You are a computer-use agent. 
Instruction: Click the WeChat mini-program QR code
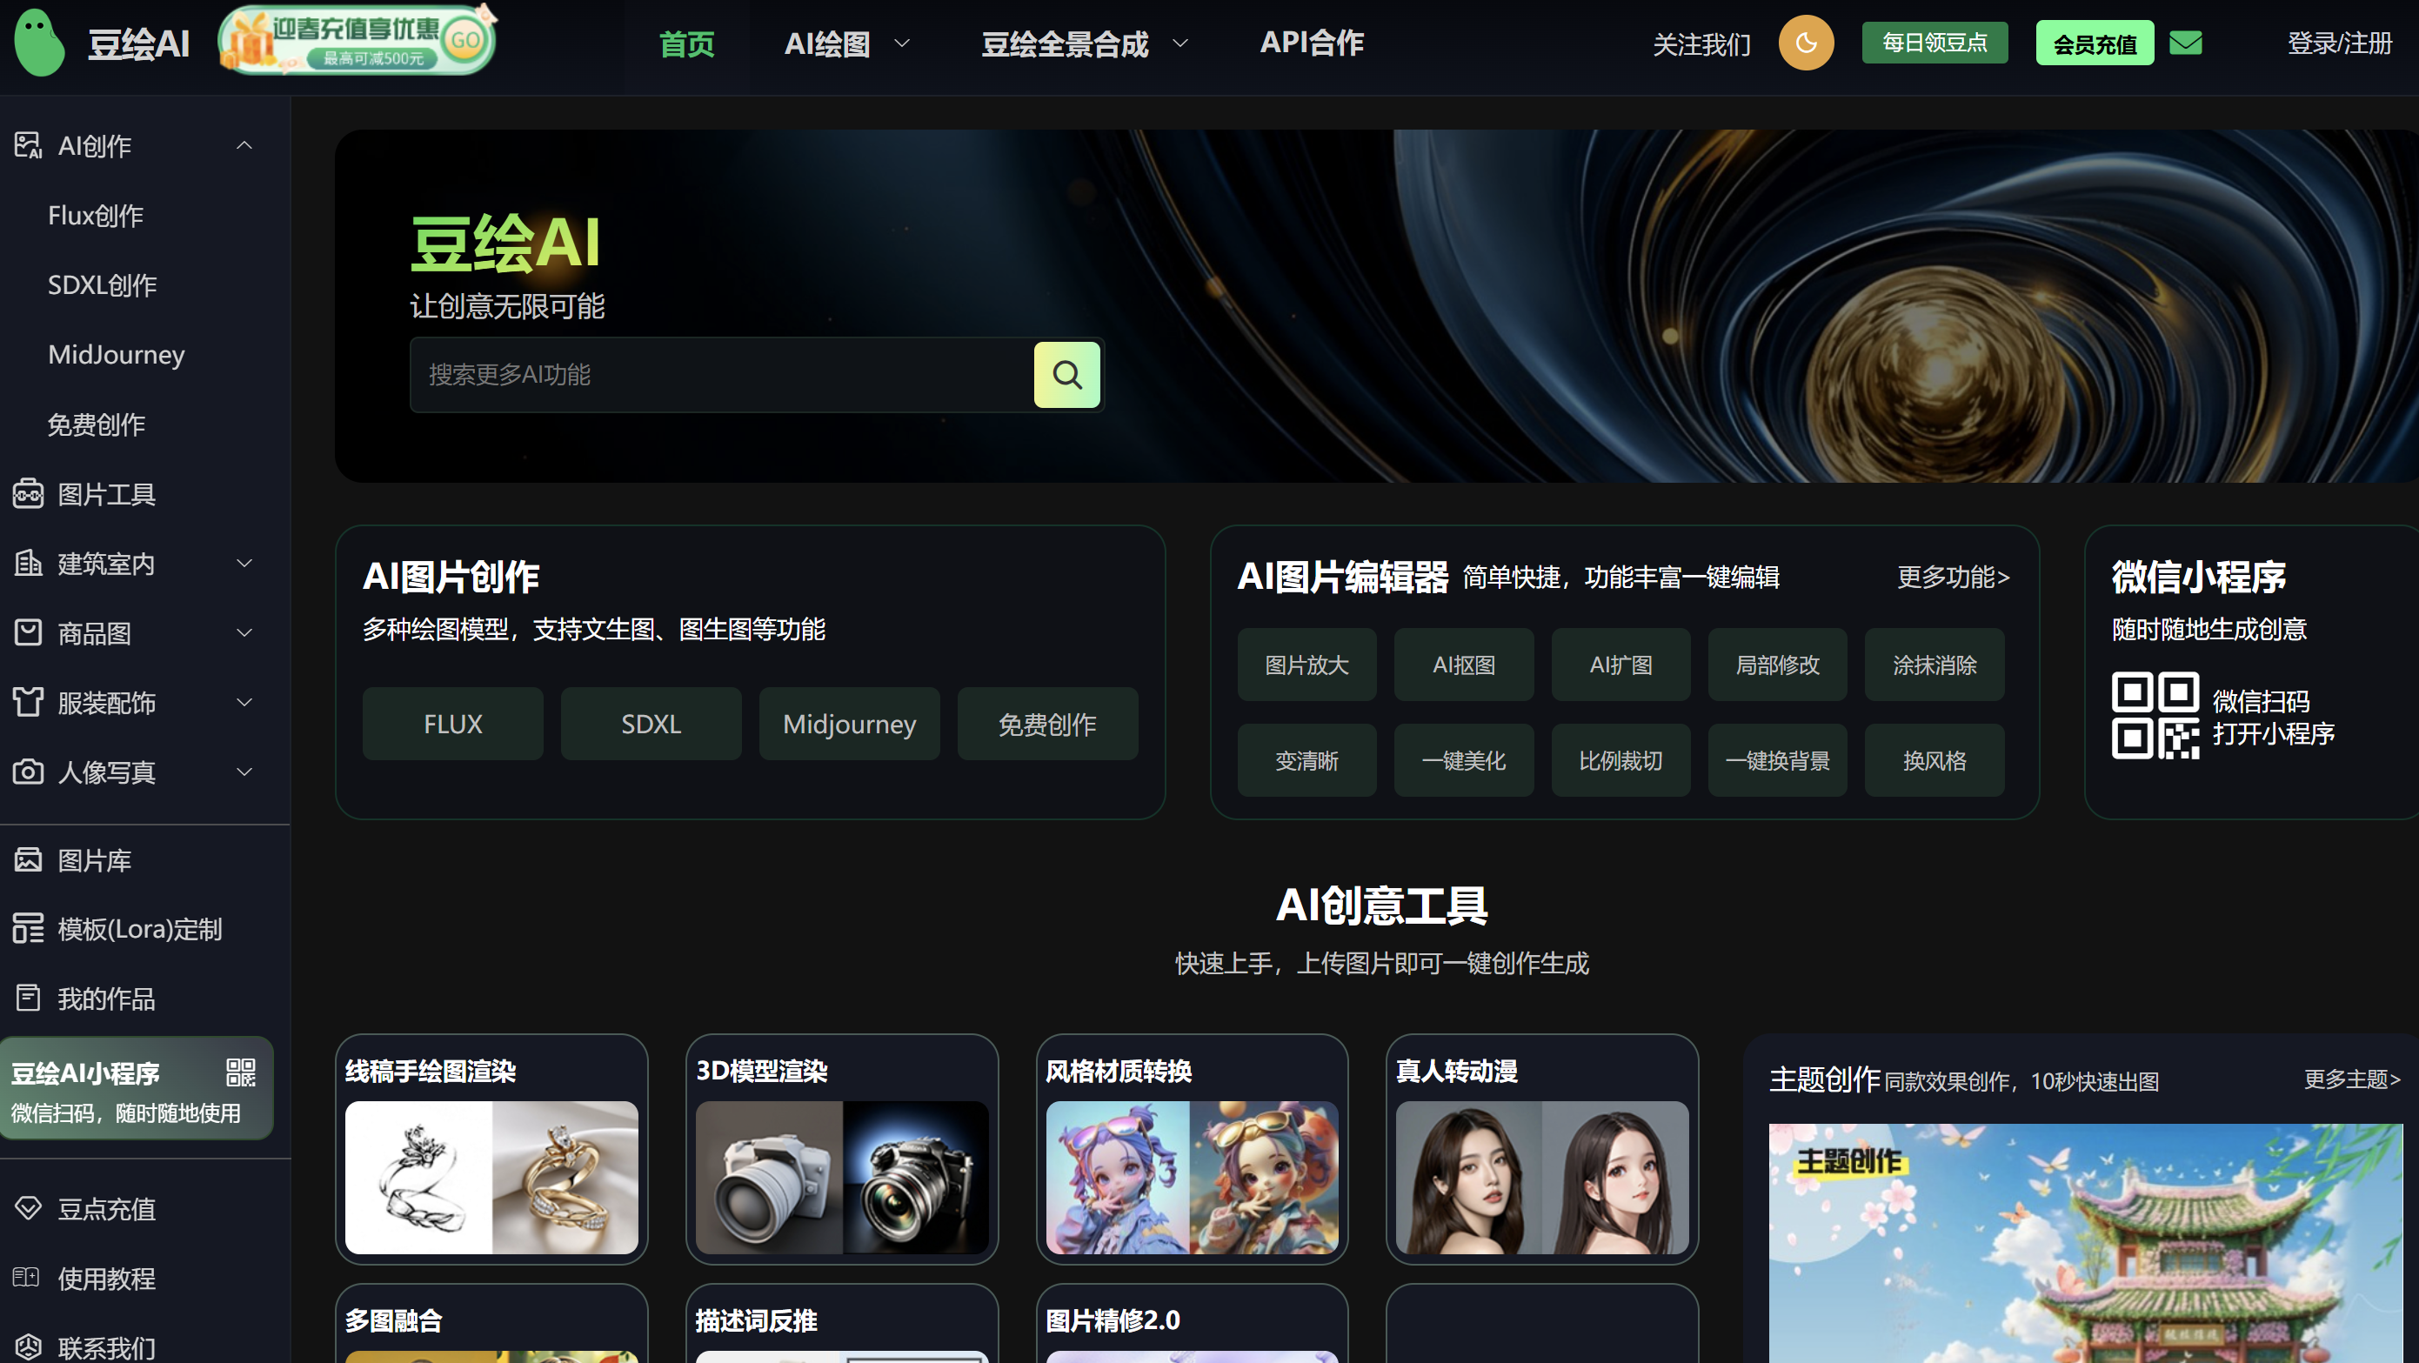2155,716
